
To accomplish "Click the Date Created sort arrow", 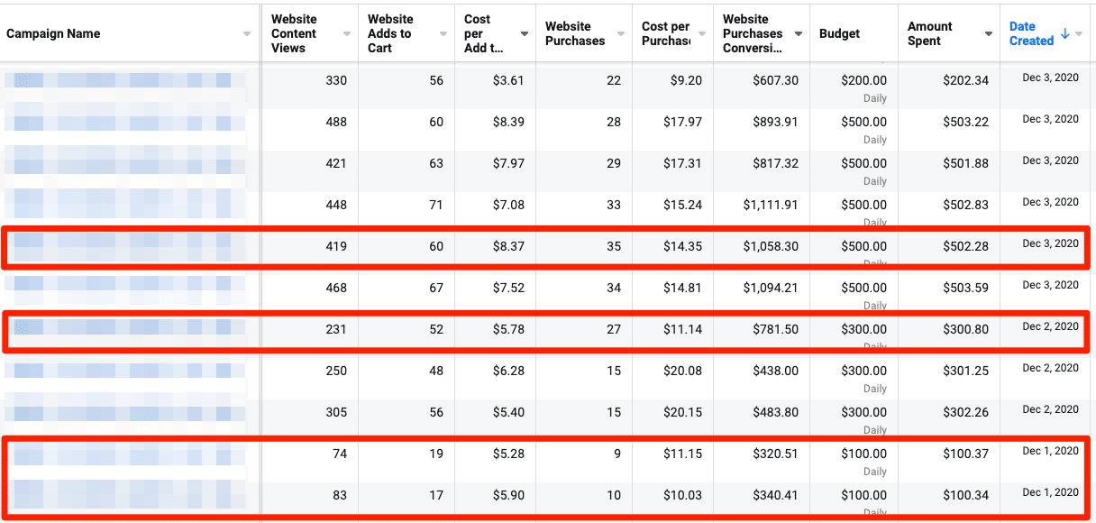I will (x=1064, y=33).
